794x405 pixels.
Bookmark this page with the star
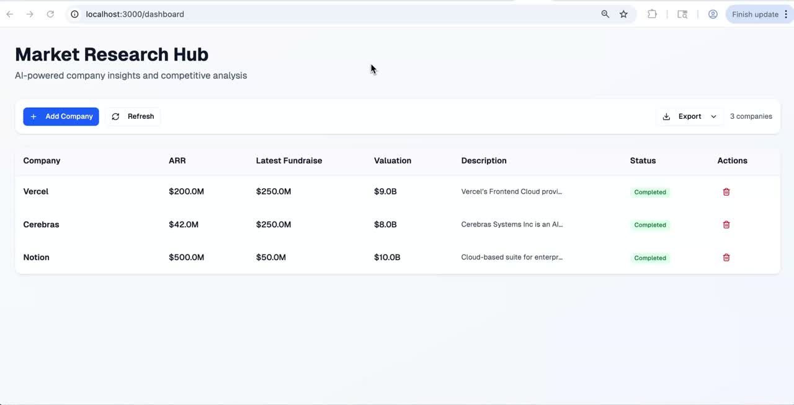[624, 14]
